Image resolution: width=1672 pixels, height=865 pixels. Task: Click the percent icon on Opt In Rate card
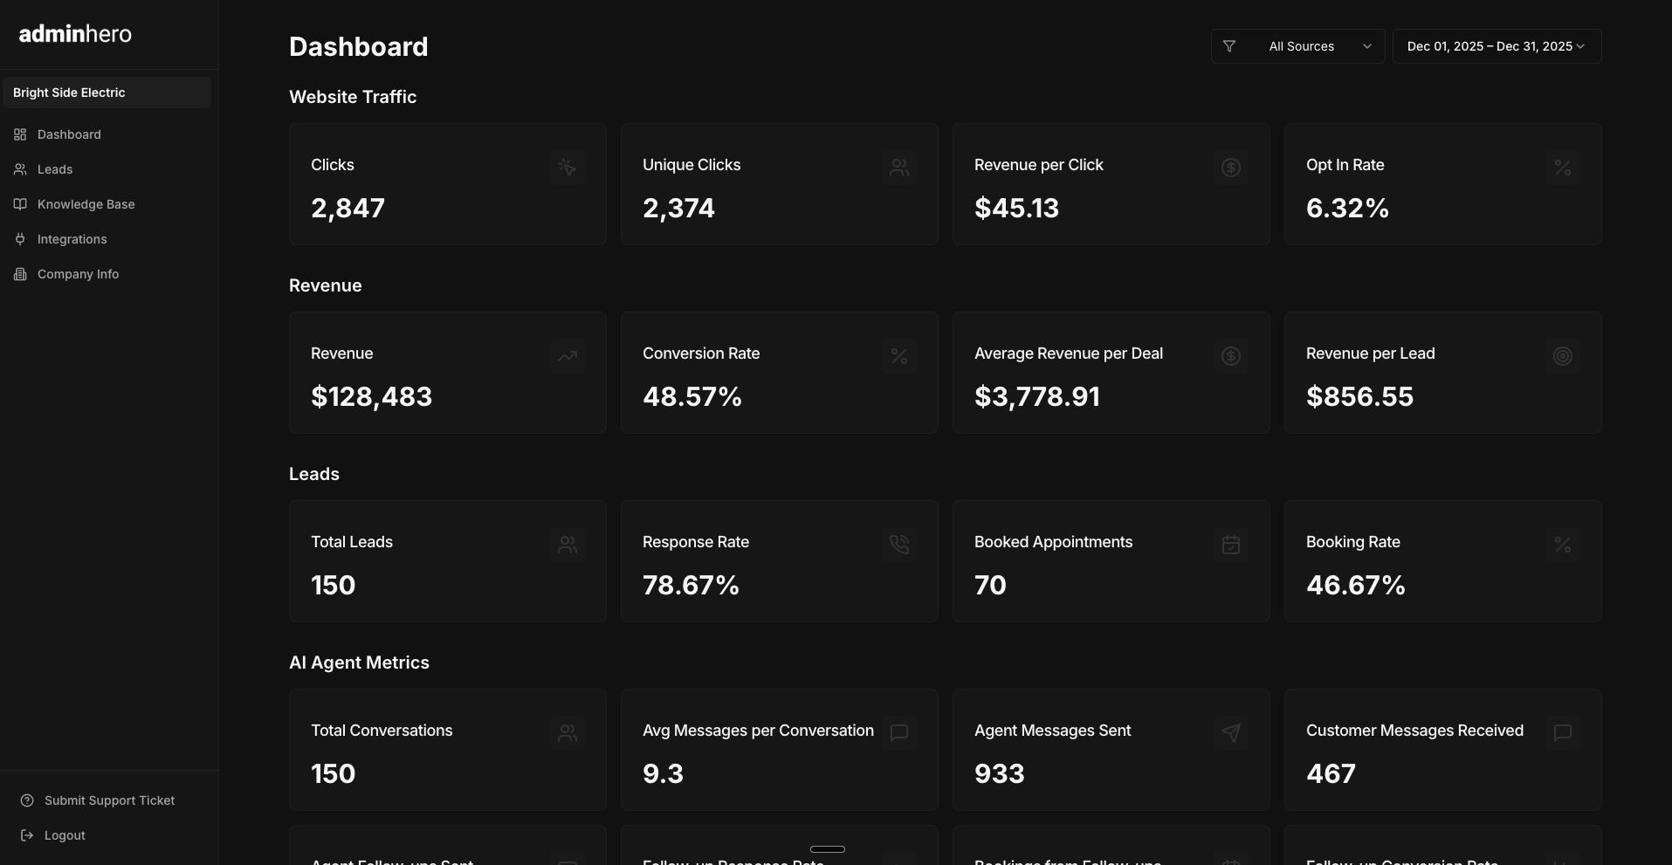point(1562,167)
